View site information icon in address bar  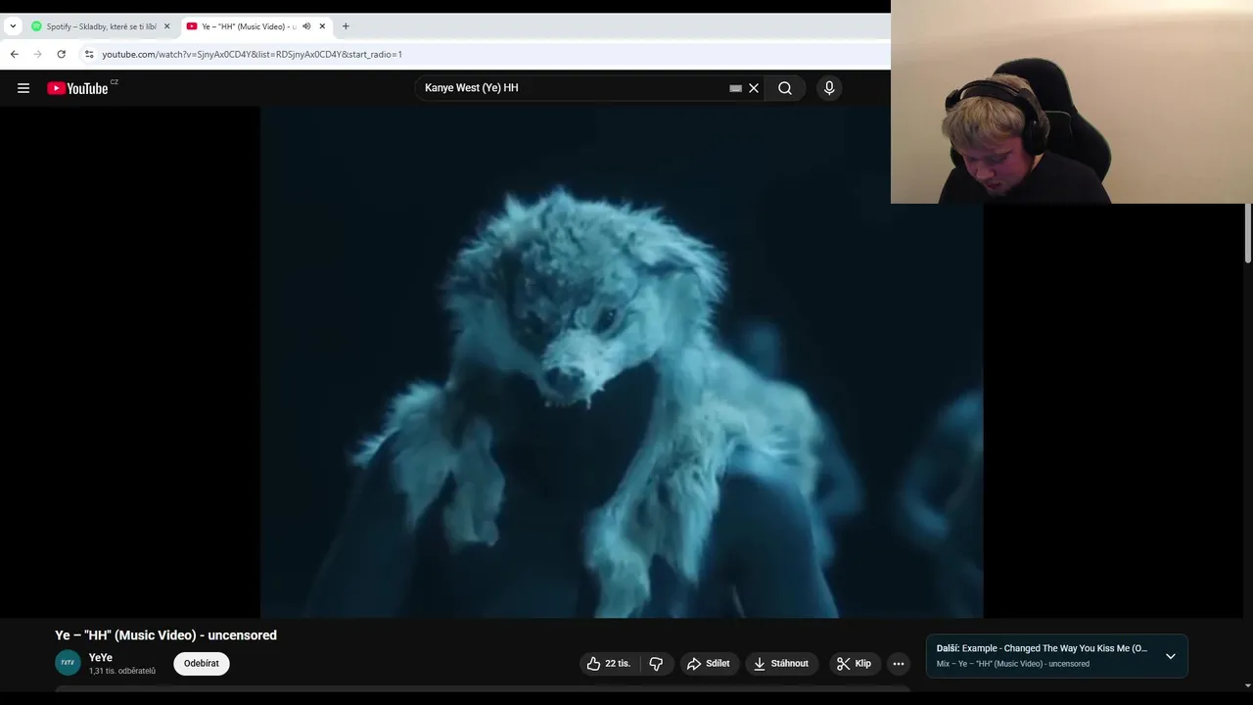(x=89, y=55)
